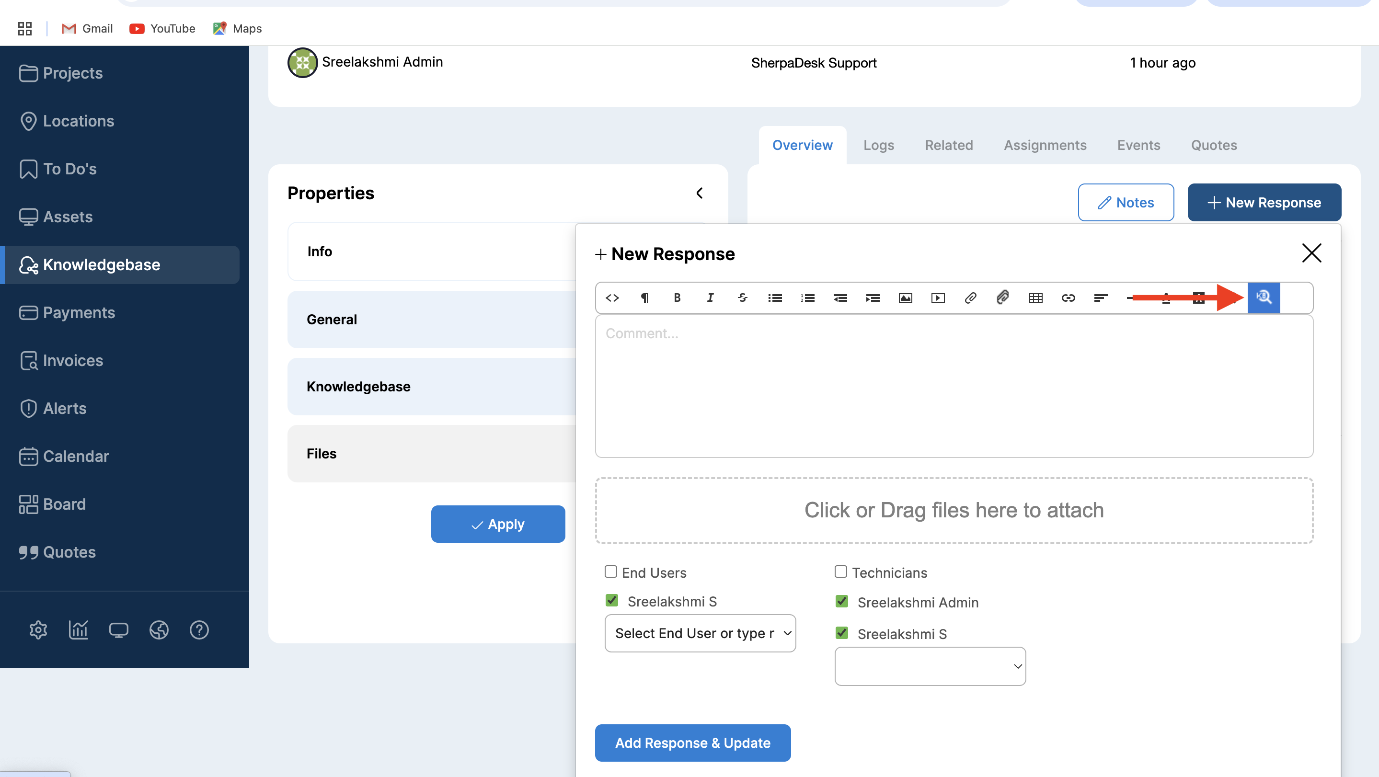This screenshot has width=1379, height=777.
Task: Open the Select End User dropdown
Action: (x=700, y=633)
